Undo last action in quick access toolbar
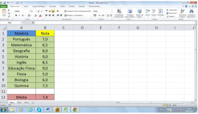 8,3
